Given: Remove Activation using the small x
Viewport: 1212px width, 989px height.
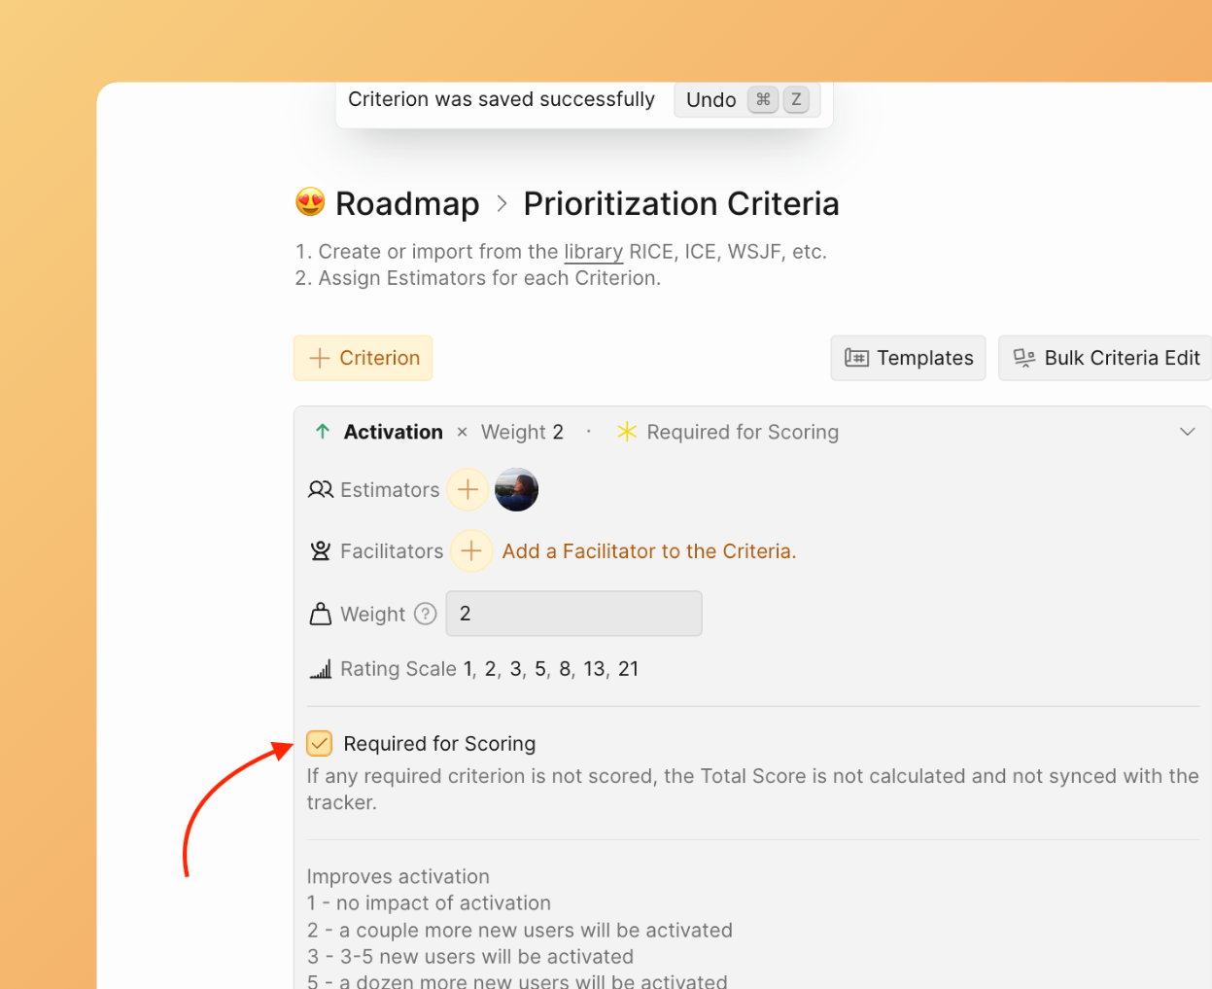Looking at the screenshot, I should pos(462,432).
